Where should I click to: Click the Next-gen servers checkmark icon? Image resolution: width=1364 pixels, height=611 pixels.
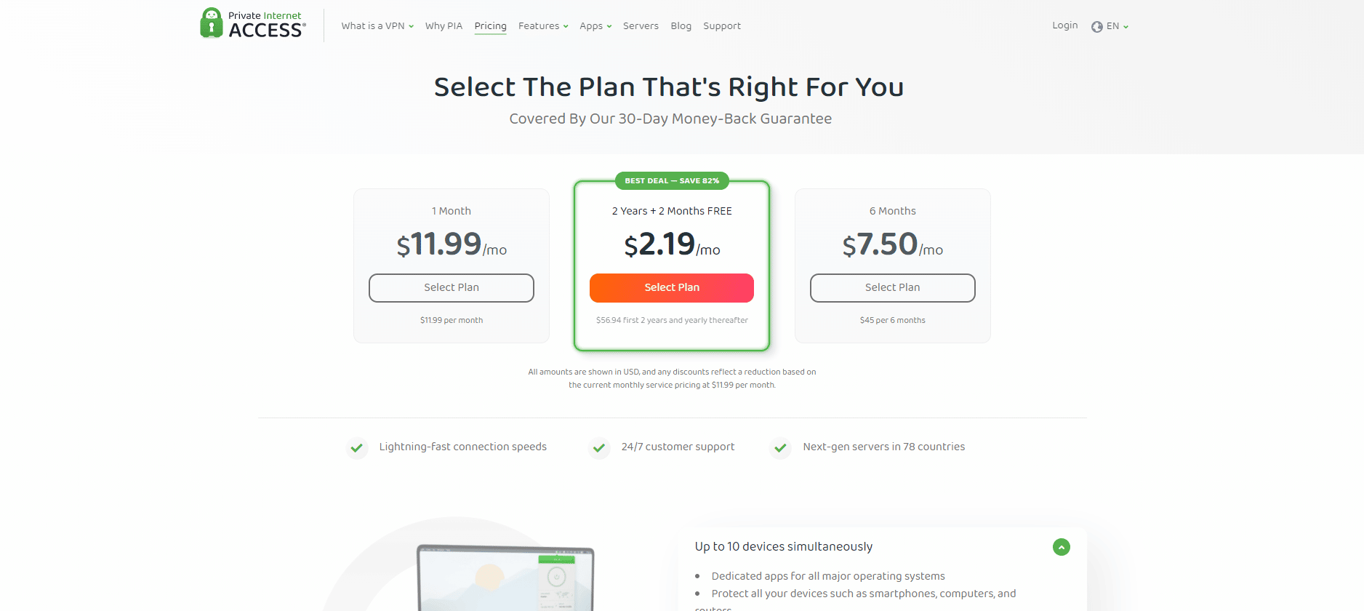point(780,447)
